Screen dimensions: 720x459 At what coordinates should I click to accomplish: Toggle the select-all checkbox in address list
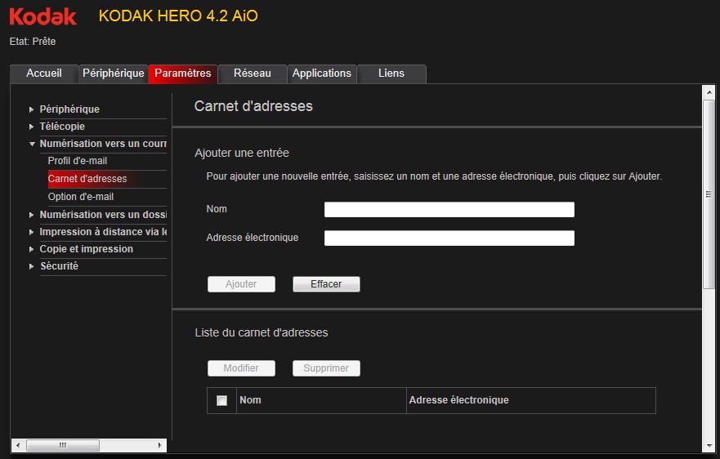(221, 400)
